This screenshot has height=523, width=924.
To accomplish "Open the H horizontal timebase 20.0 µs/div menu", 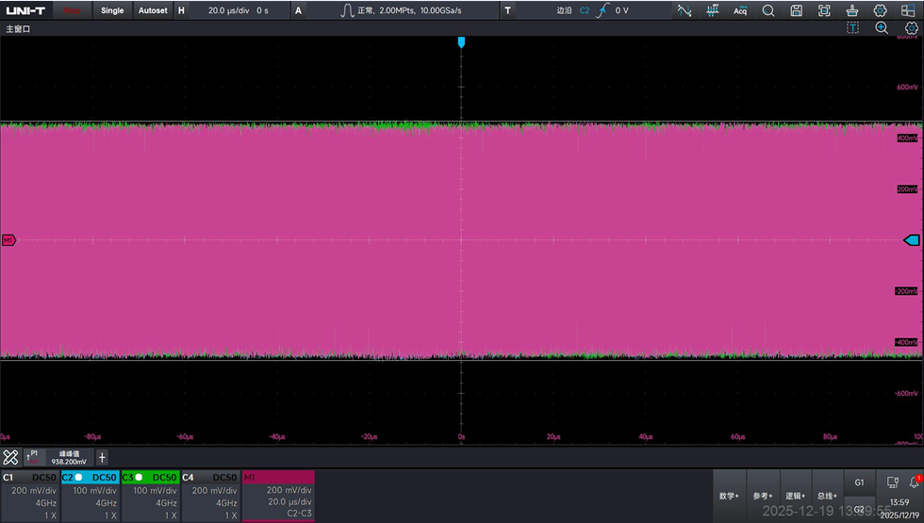I will (x=232, y=10).
